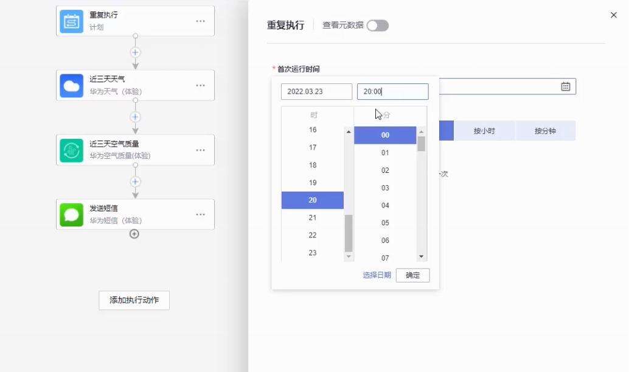Switch to 按小时 frequency tab
Viewport: 629px width, 372px height.
pos(484,131)
